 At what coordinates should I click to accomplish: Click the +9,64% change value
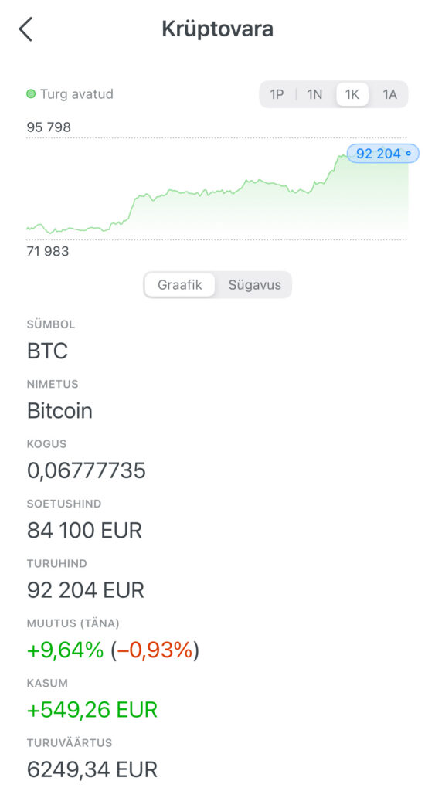click(66, 650)
